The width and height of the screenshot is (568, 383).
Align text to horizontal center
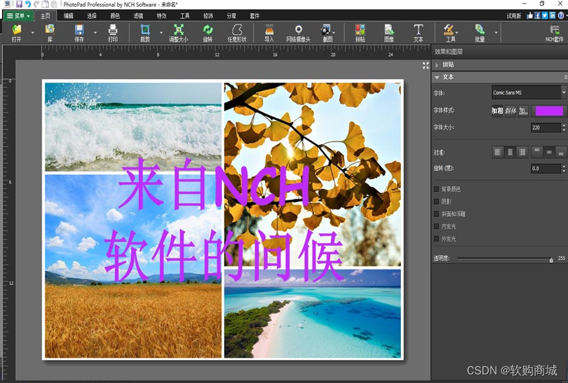pos(510,152)
